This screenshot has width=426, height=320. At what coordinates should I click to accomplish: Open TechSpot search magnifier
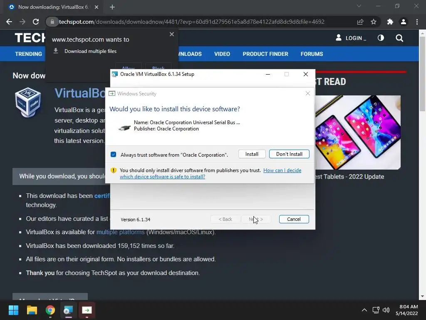(399, 38)
